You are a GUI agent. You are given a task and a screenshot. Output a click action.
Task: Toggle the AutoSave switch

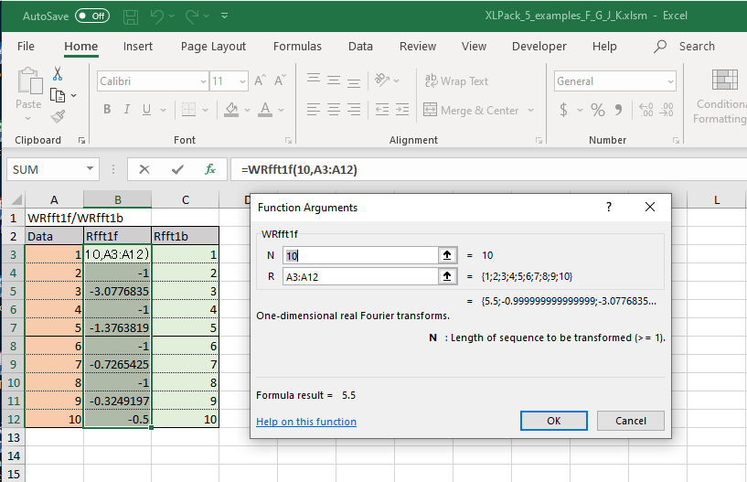[92, 16]
